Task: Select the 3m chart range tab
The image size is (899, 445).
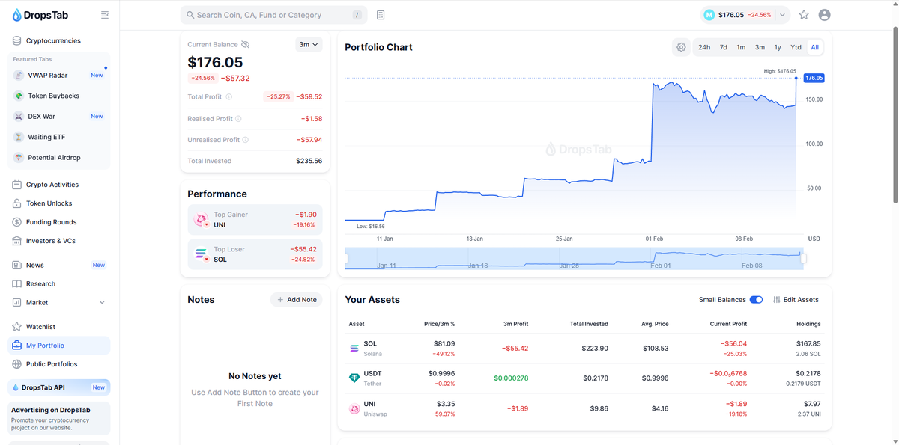Action: pos(760,47)
